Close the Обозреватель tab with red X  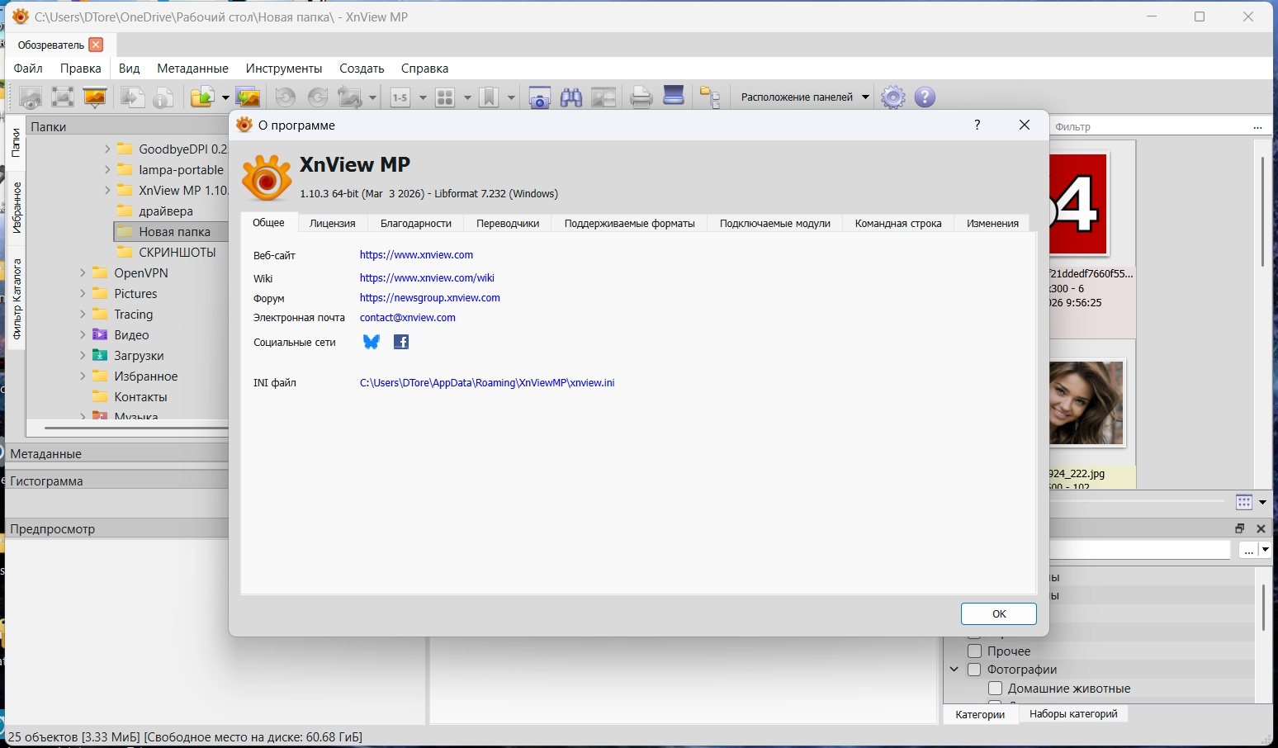(x=96, y=45)
